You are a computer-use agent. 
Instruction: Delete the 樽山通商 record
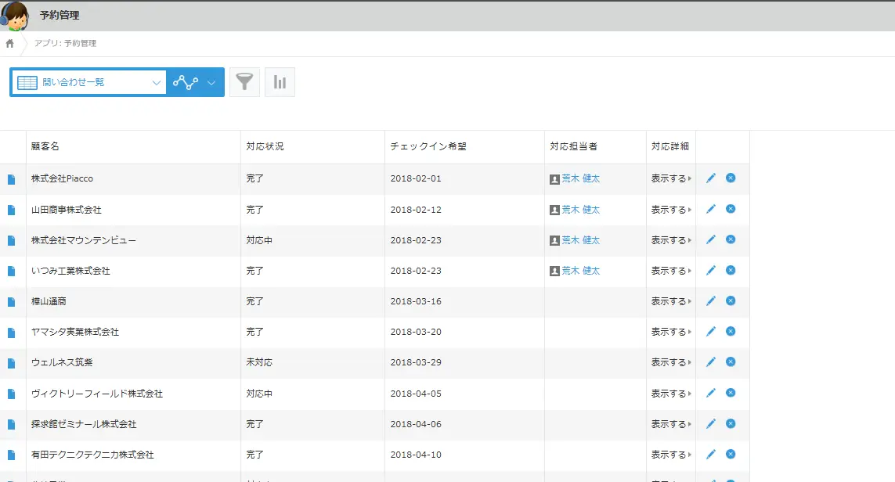[x=731, y=300]
